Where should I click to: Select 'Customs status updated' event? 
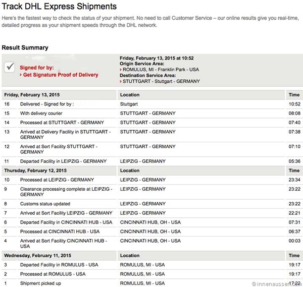[x=45, y=204]
